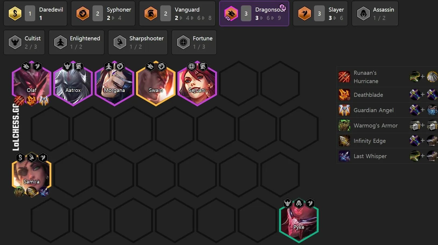Select the Sejuani champion portrait
Image resolution: width=438 pixels, height=245 pixels.
point(197,83)
